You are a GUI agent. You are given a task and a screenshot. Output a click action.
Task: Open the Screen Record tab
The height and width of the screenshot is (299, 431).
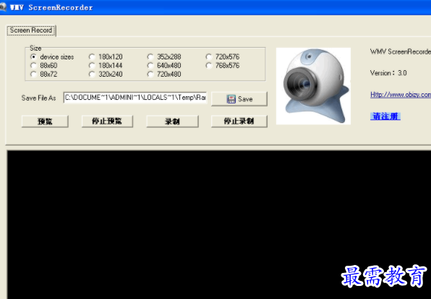click(31, 30)
